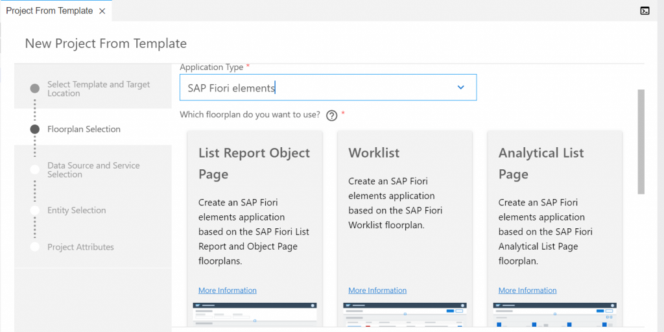Screen dimensions: 664x332
Task: Open the floorplan help question-mark icon
Action: 331,115
